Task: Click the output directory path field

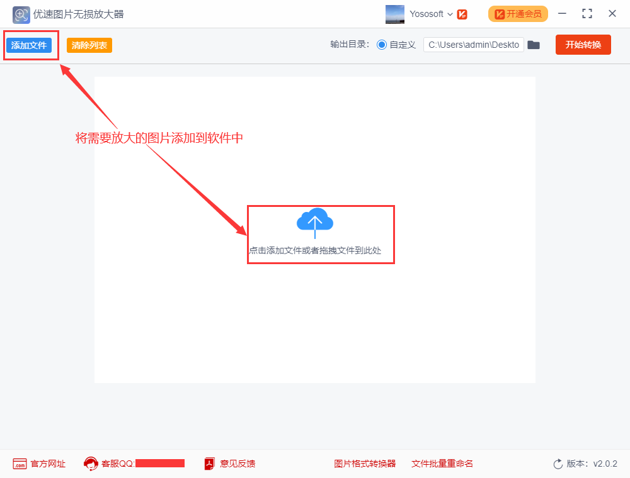Action: (473, 45)
